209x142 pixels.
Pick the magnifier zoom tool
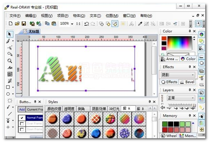[10, 61]
